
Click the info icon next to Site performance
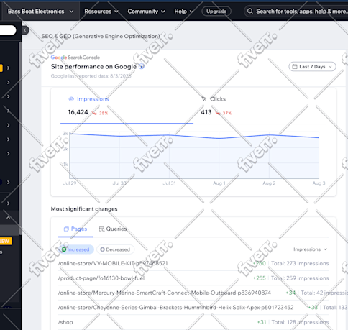click(x=142, y=66)
